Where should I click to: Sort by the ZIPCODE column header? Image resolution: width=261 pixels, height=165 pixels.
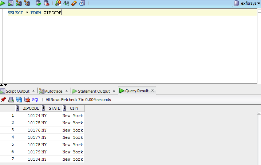tap(31, 108)
